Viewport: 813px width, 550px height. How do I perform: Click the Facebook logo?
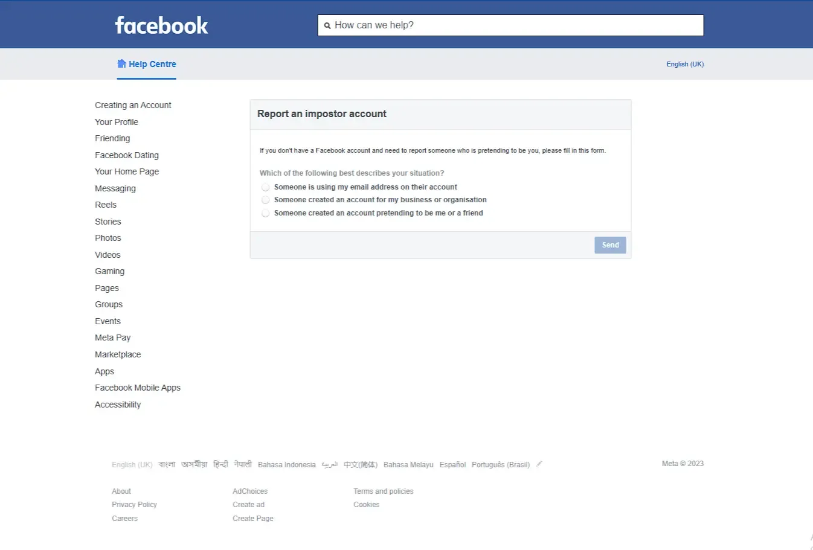(x=161, y=25)
